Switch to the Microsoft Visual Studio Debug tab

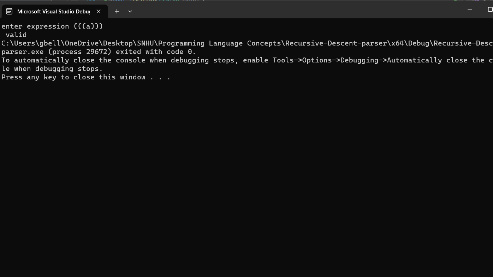53,11
